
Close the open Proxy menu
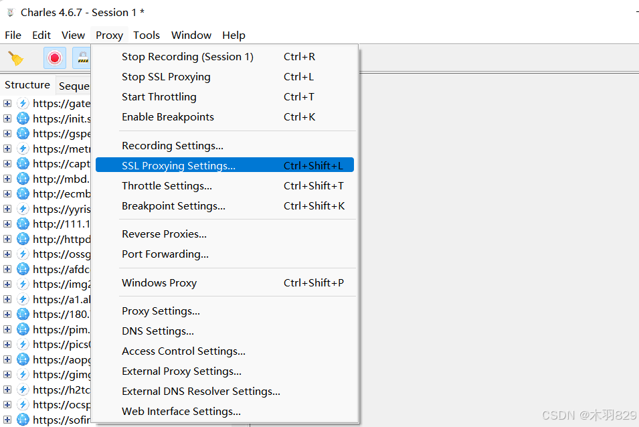tap(110, 35)
